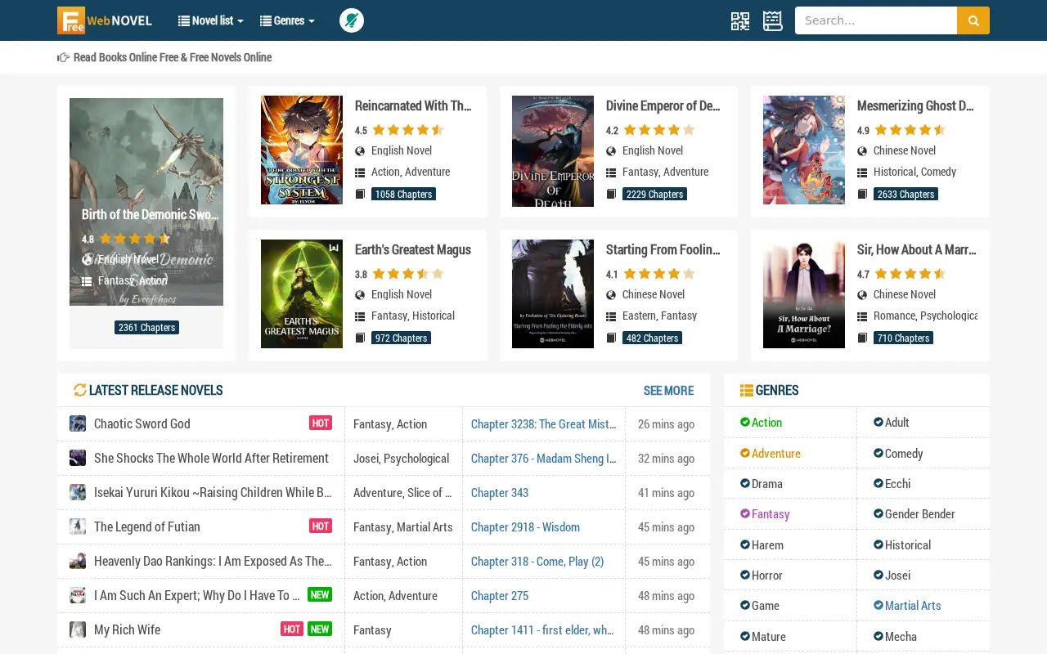Click the small cover icon beside Chaotic Sword God
Viewport: 1047px width, 654px height.
[x=78, y=423]
